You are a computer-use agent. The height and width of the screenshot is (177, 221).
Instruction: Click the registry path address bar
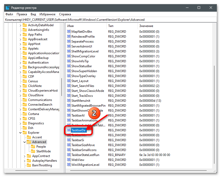coord(110,19)
